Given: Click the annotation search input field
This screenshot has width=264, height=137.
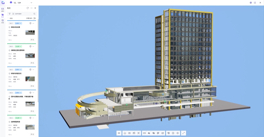Looking at the screenshot, I should (23, 14).
